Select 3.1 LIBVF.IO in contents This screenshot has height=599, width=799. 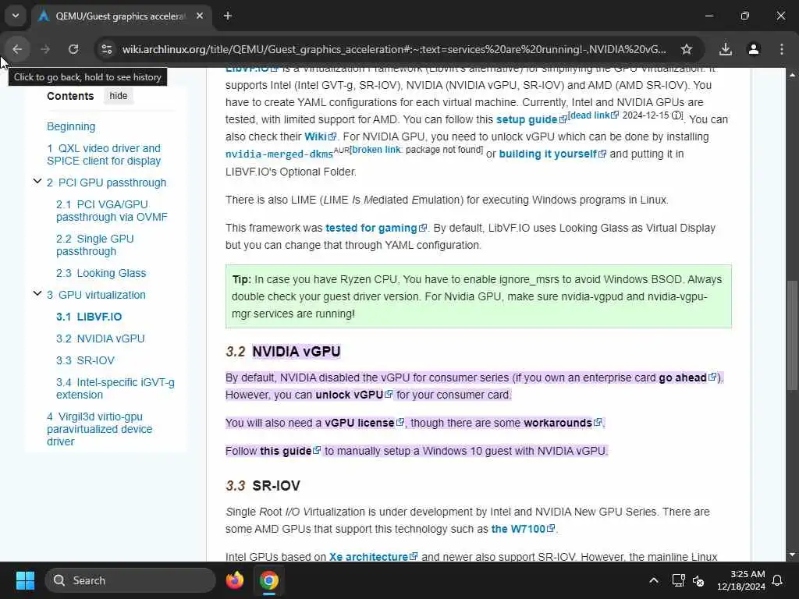point(89,317)
